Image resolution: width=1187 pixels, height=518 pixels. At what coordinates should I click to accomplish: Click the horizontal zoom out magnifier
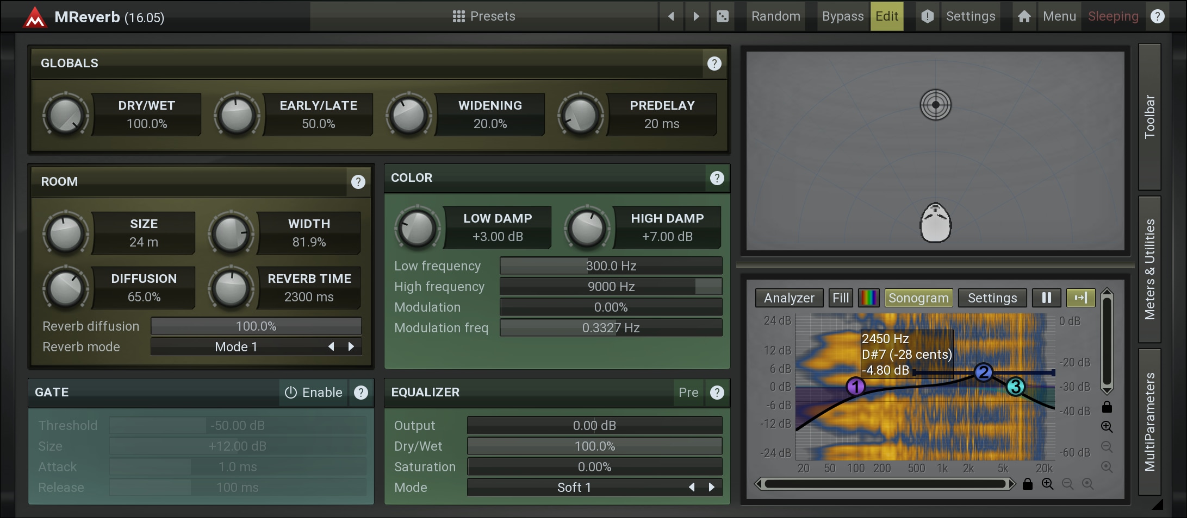1068,484
